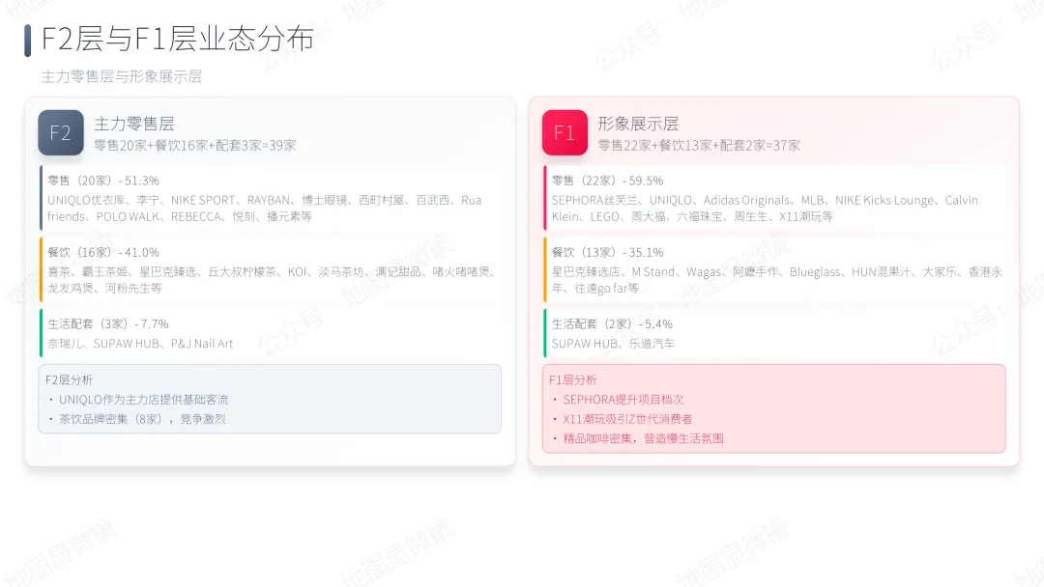This screenshot has height=587, width=1044.
Task: Click F1 label 零售（22家）- 59.5%
Action: (x=607, y=181)
